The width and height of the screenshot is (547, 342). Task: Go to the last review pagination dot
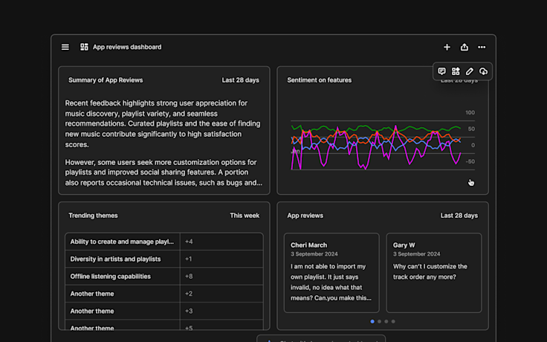(x=393, y=321)
